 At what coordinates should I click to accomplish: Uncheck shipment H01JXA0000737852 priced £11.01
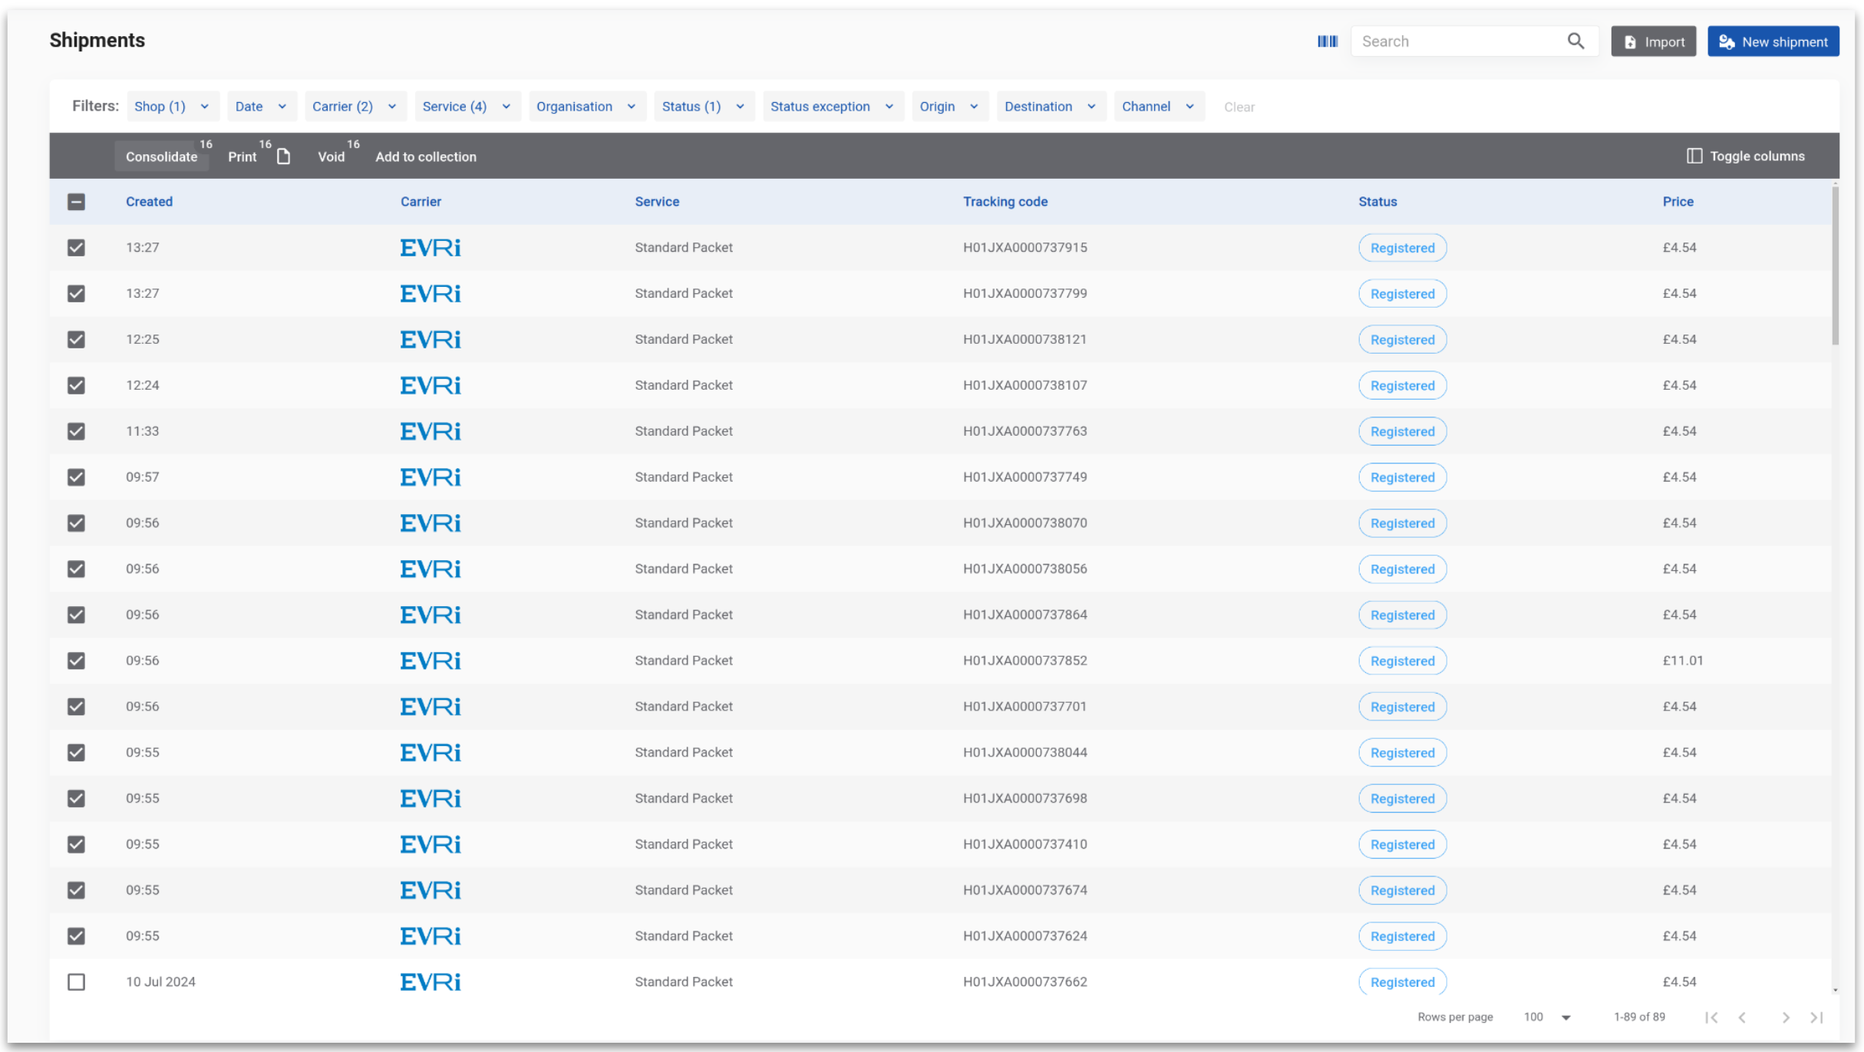(76, 660)
